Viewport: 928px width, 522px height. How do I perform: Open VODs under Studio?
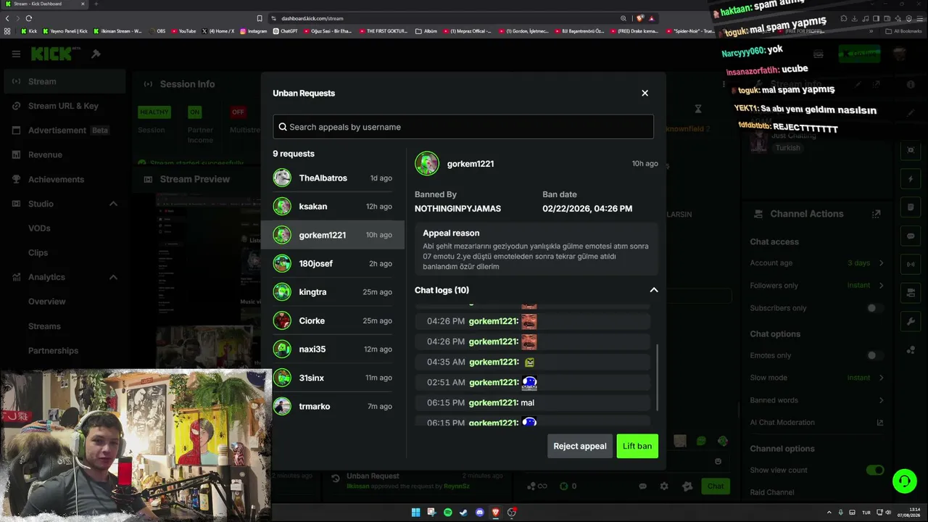(39, 228)
